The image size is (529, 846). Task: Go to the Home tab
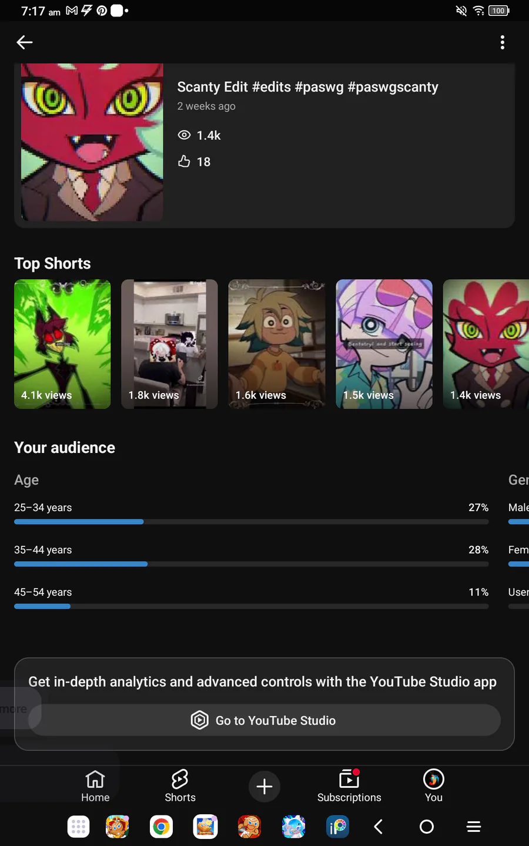[x=95, y=786]
